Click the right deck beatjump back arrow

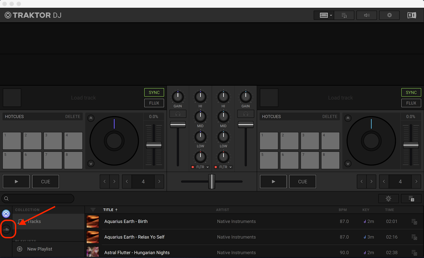[x=362, y=182]
